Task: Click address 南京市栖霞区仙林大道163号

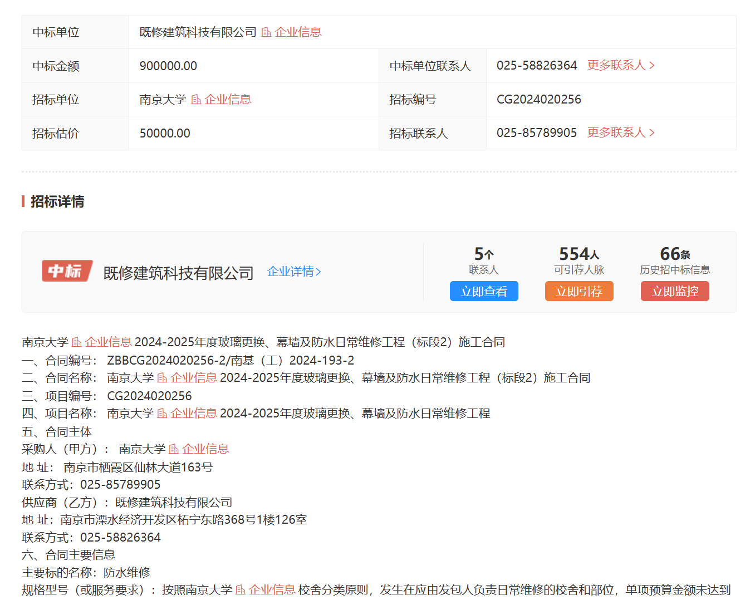Action: pos(138,468)
